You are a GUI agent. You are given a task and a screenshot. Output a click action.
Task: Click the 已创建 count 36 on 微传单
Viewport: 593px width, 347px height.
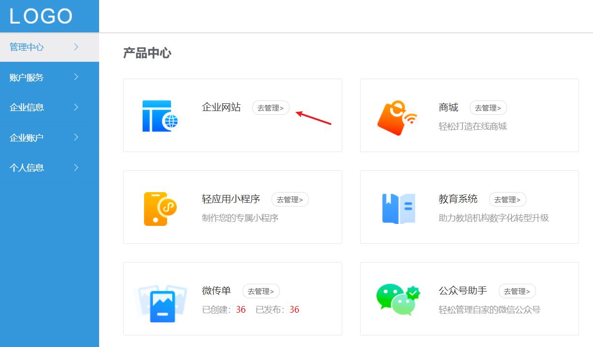(x=241, y=310)
